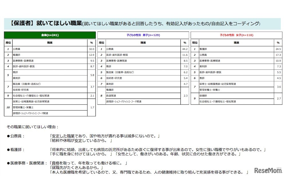Image resolution: width=286 pixels, height=177 pixels.
Task: Click the merged 3.6 percentage cell
Action: 278,87
